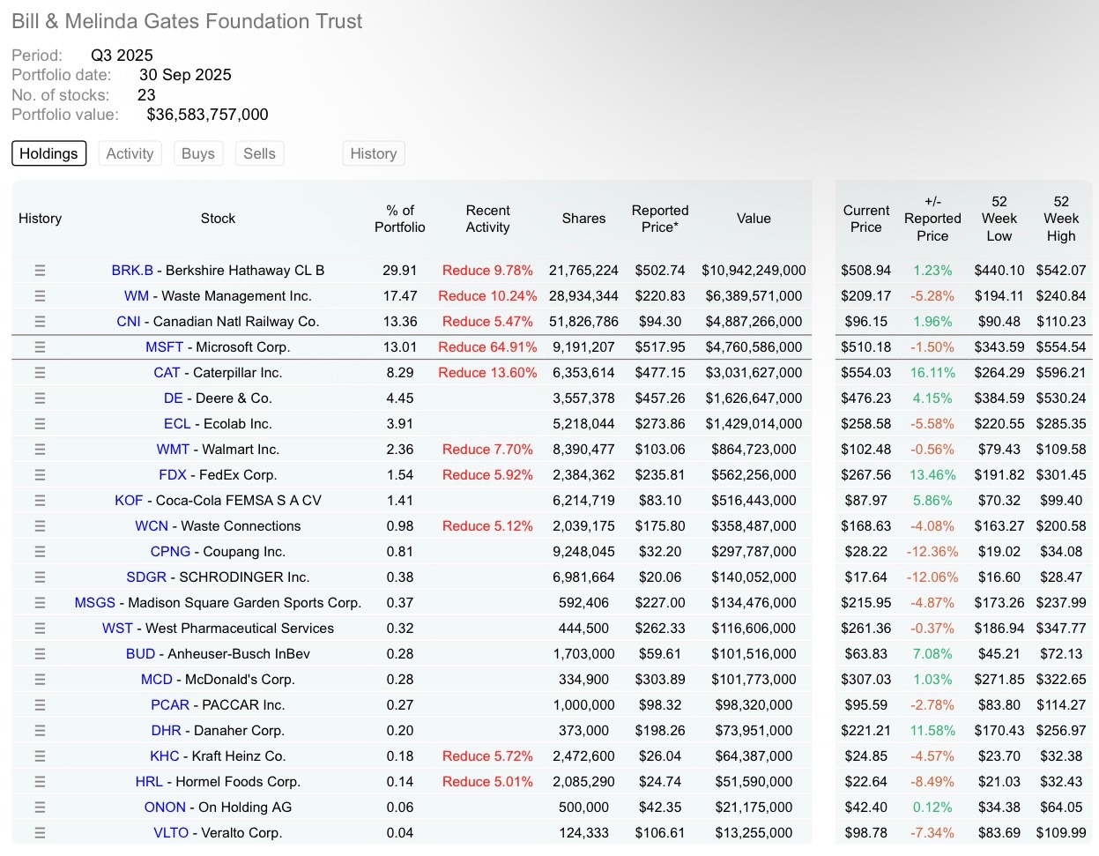1099x856 pixels.
Task: Click the Q3 2025 period text
Action: pyautogui.click(x=122, y=56)
